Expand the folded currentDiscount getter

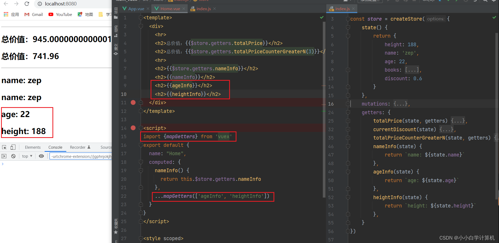click(x=348, y=129)
